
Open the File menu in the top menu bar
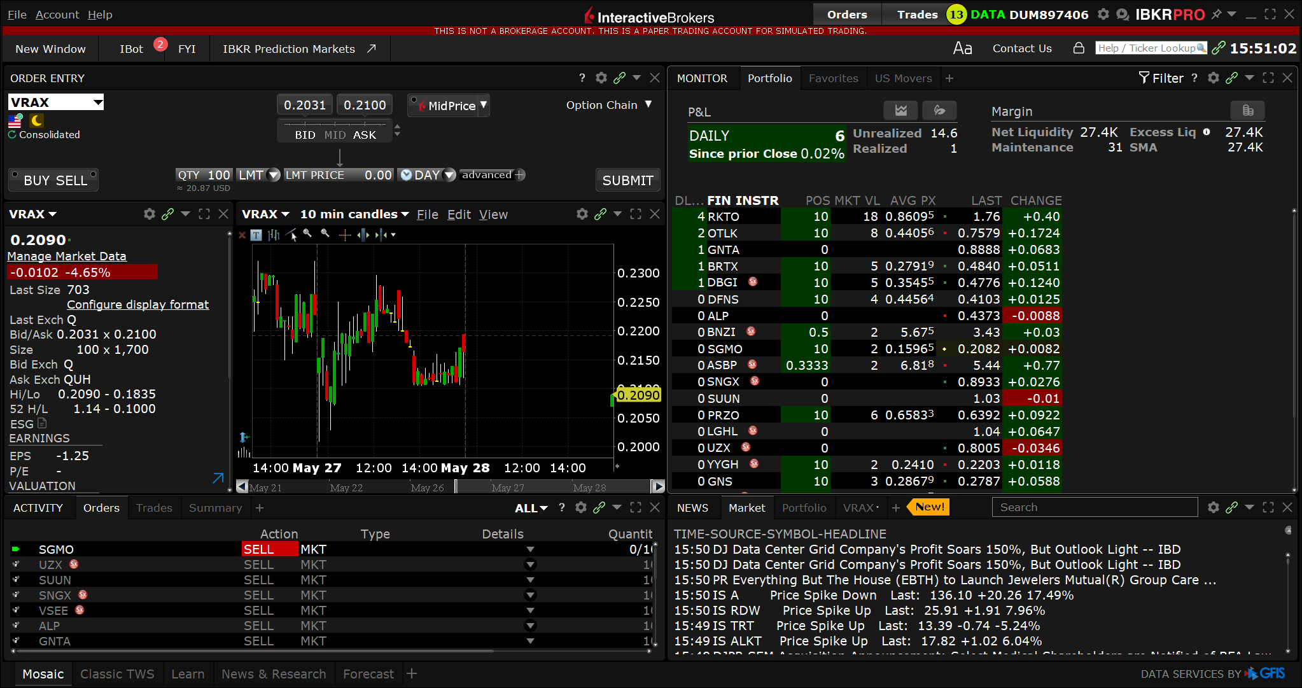pos(17,14)
